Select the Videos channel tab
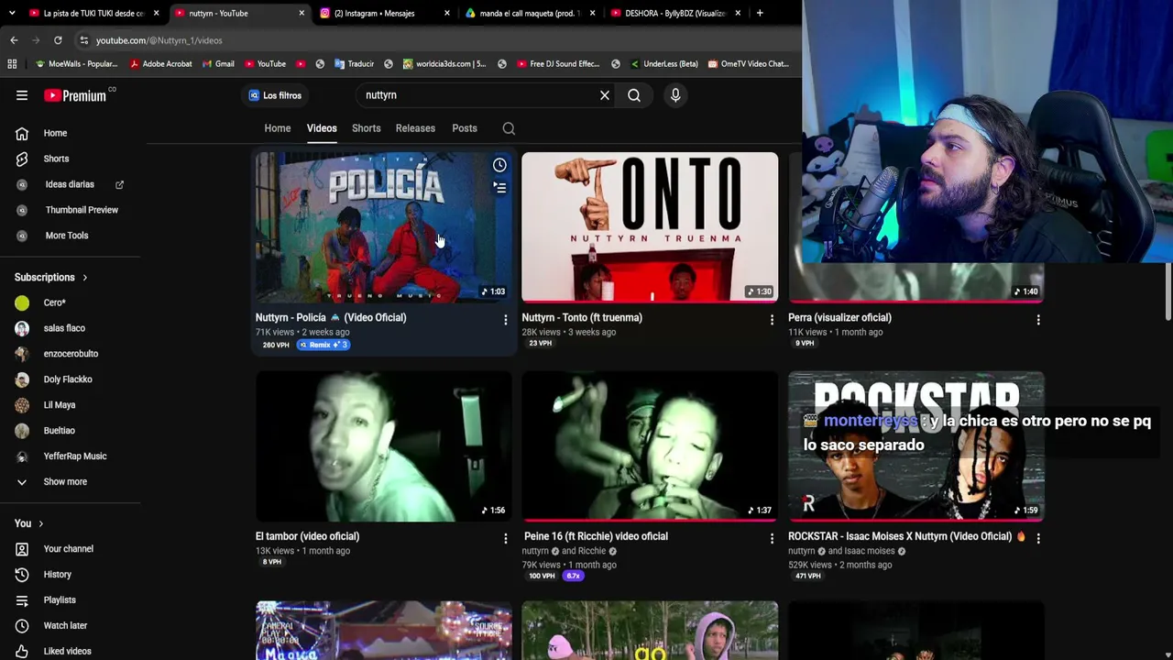 [x=322, y=128]
